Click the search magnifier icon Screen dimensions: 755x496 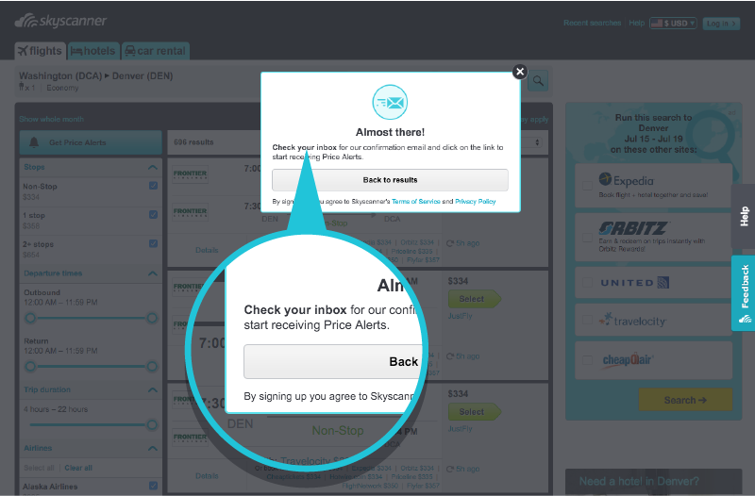538,81
